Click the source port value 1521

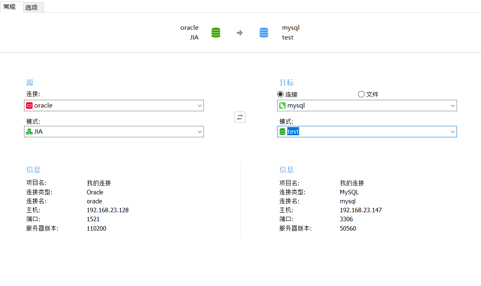tap(93, 219)
